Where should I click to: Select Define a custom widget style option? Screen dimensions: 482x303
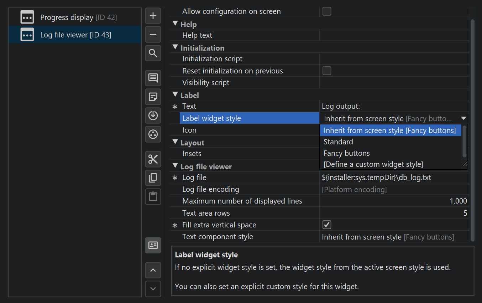point(373,164)
